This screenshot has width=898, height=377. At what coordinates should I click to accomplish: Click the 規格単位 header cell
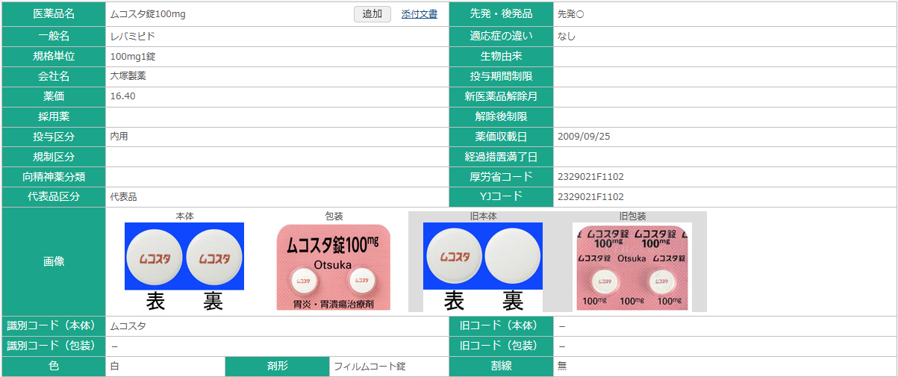(54, 56)
